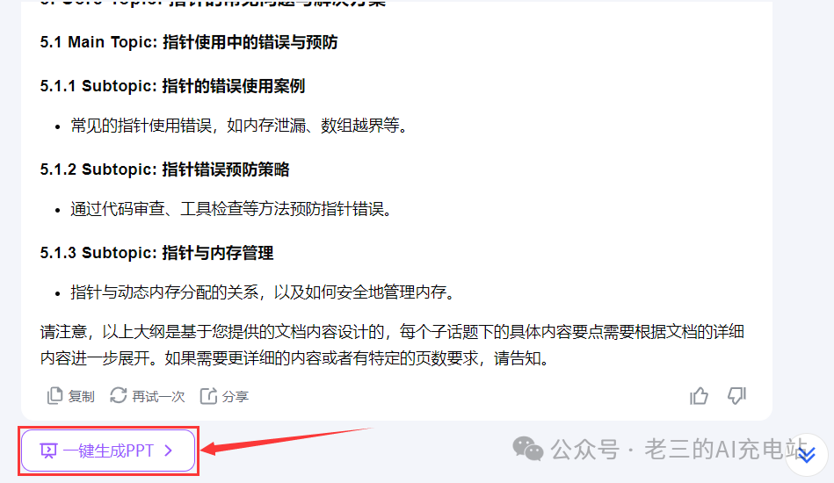The width and height of the screenshot is (834, 483).
Task: Click the 复制 text label
Action: pos(82,396)
